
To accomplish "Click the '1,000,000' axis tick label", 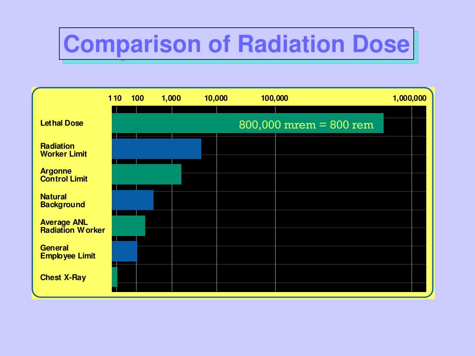I will pos(410,98).
